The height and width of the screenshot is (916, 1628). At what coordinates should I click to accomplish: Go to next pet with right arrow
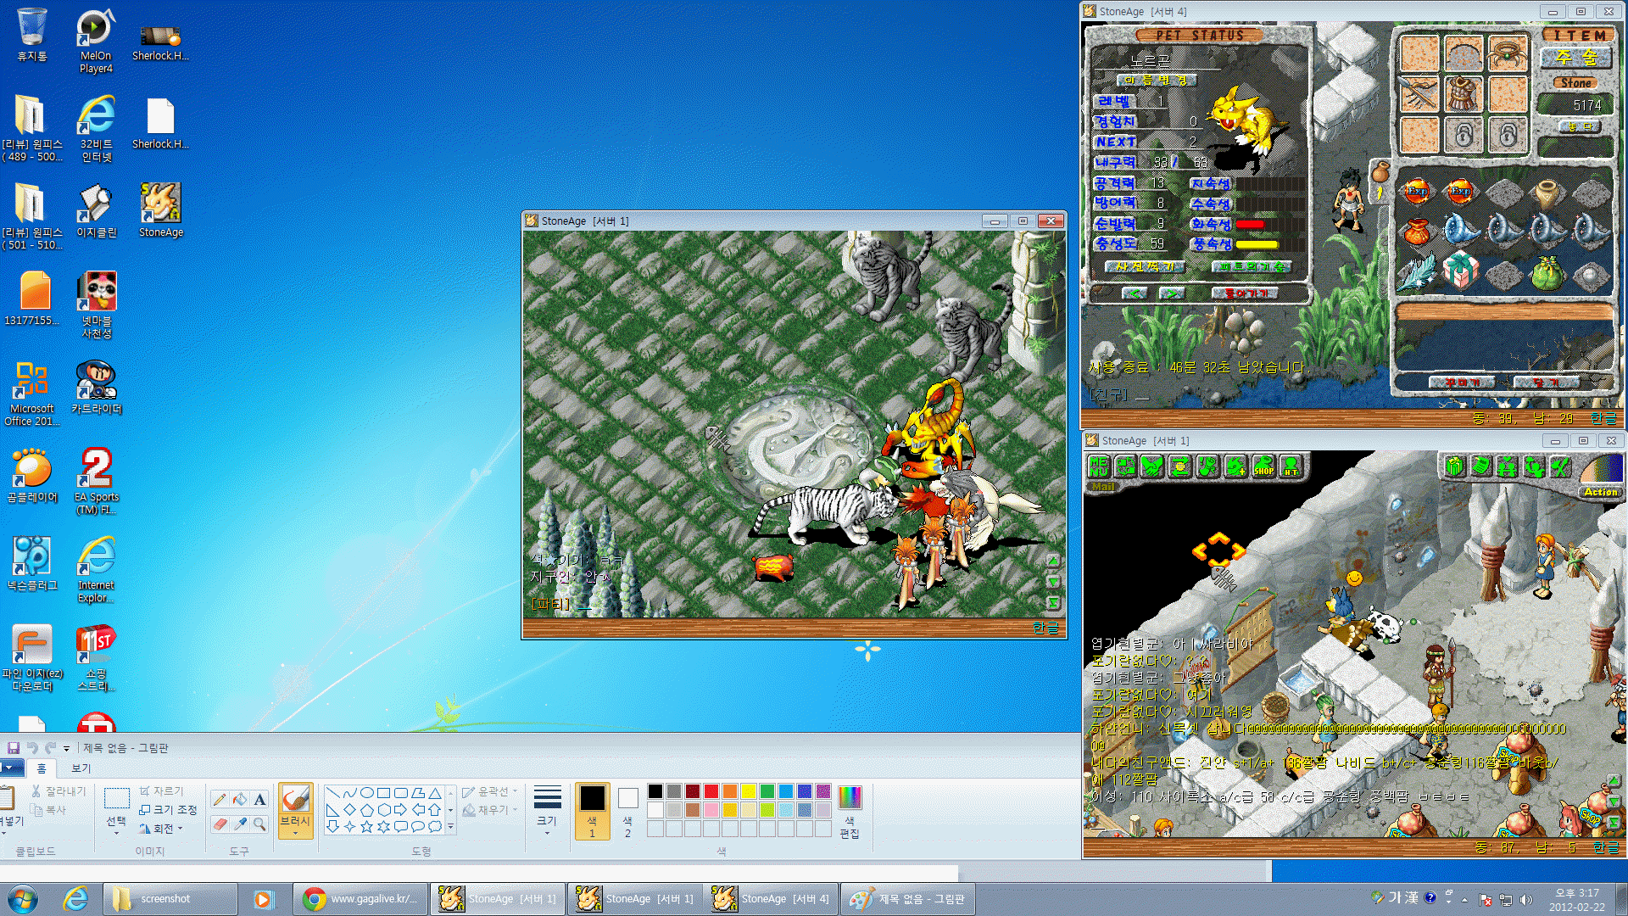(x=1172, y=293)
